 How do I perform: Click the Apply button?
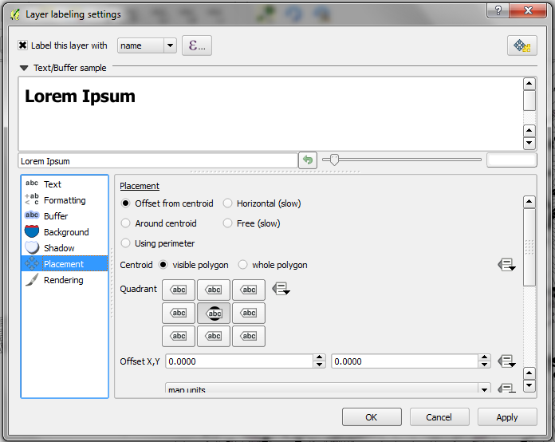(x=507, y=417)
